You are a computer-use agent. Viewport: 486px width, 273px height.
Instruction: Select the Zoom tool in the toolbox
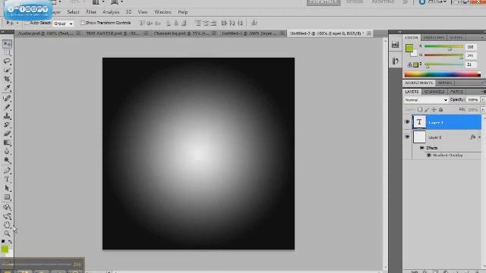pos(7,234)
